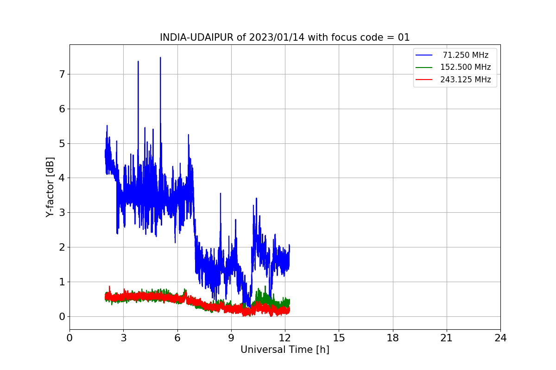Click x-axis tick label 12
Screen dimensions: 556x370
tap(285, 338)
